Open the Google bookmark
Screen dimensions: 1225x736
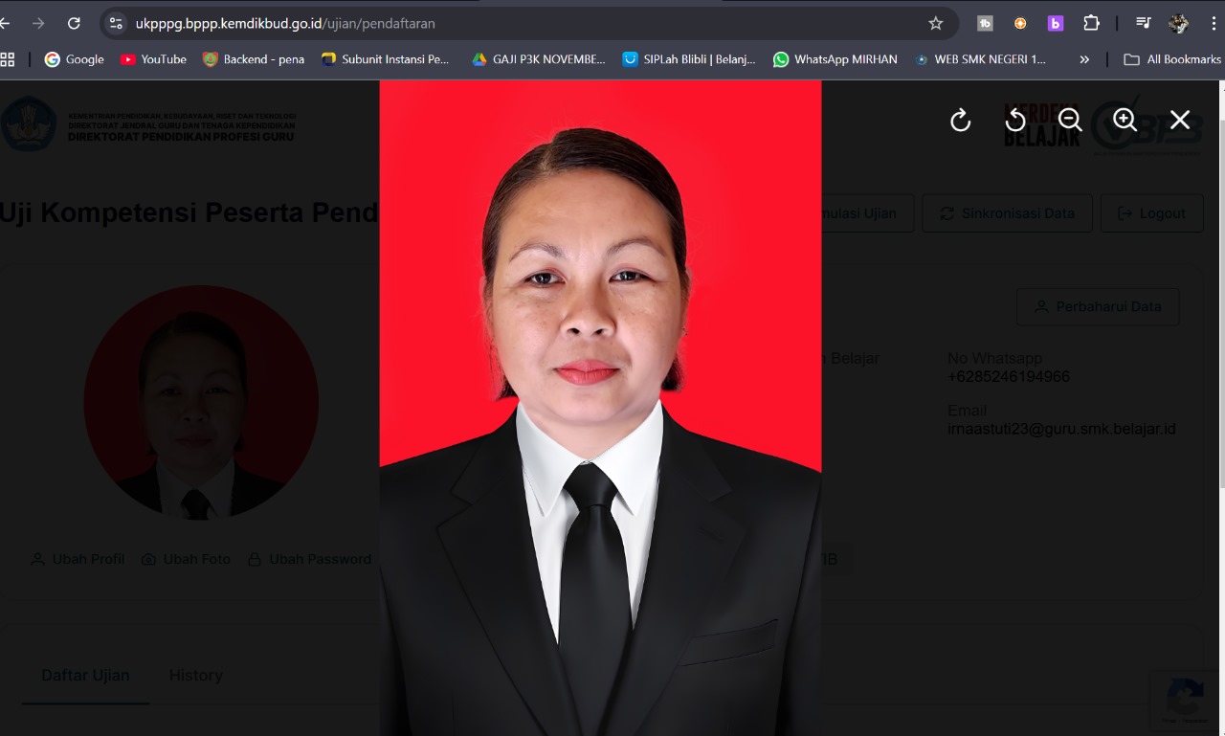point(74,59)
